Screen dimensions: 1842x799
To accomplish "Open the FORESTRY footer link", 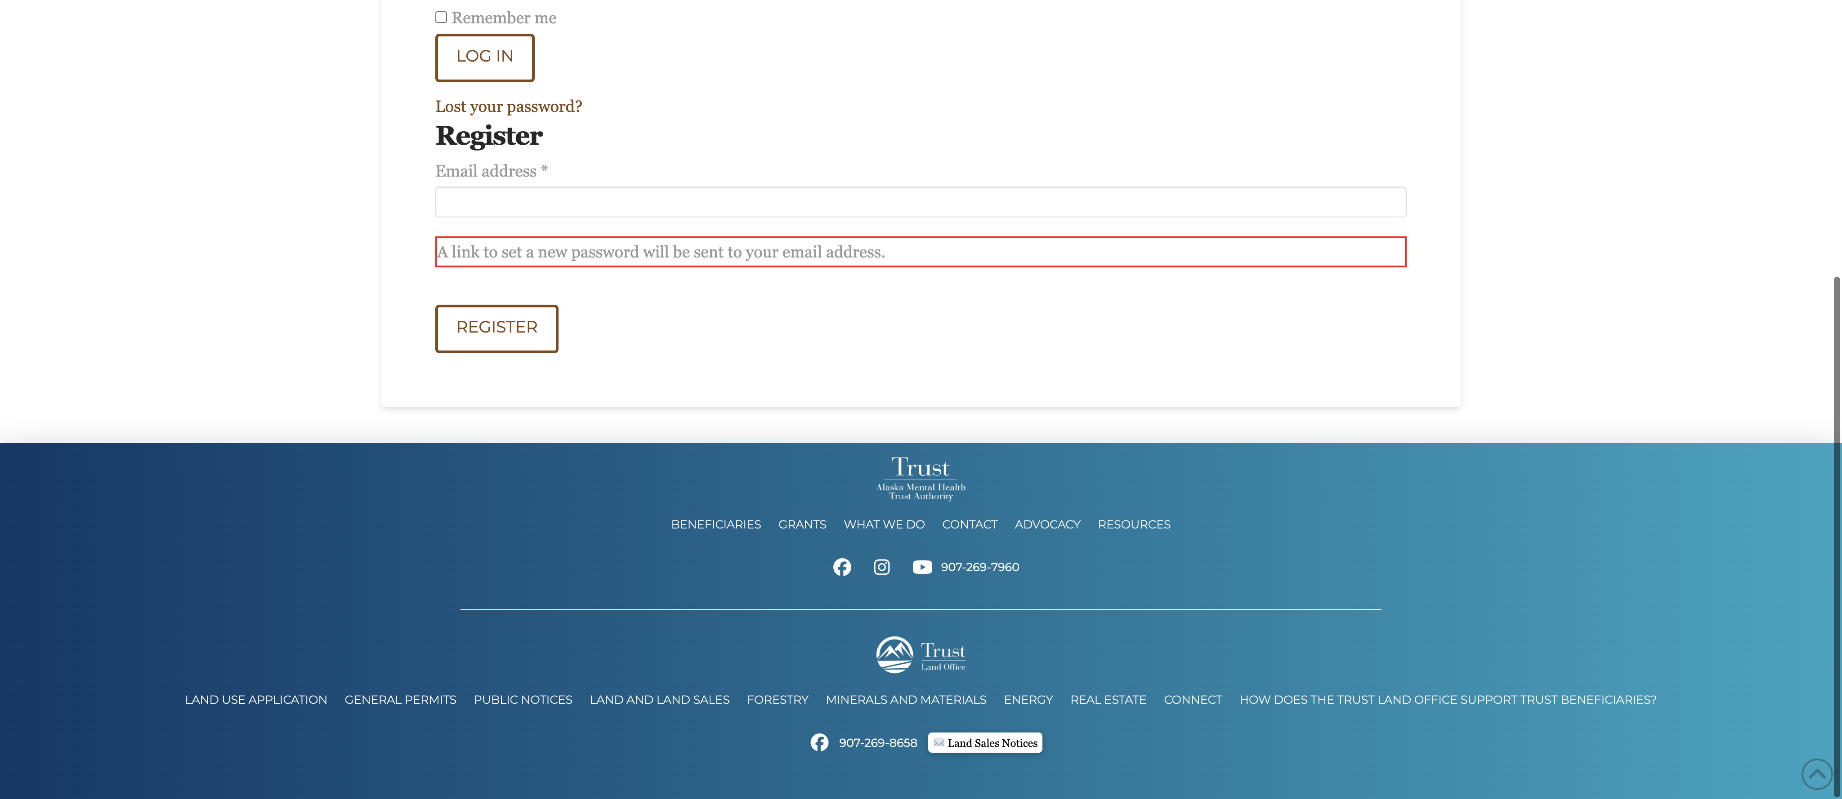I will (x=777, y=700).
